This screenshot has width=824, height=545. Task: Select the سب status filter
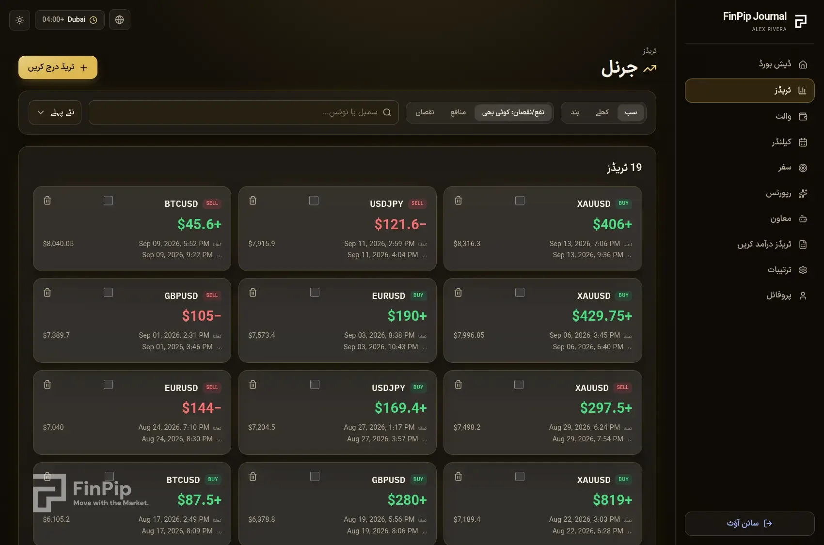point(631,112)
